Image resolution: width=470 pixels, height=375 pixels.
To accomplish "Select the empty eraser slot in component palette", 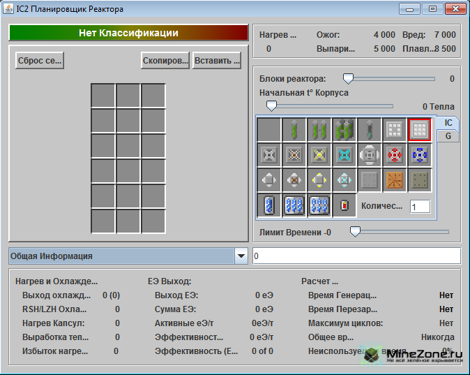I will (x=269, y=130).
